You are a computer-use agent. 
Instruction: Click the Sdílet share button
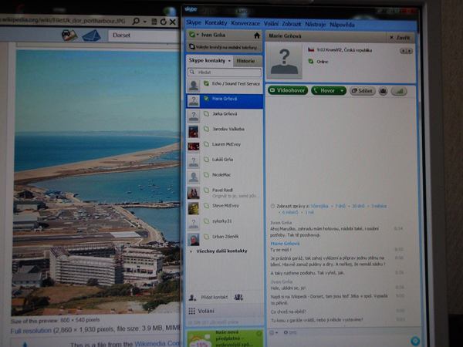363,91
